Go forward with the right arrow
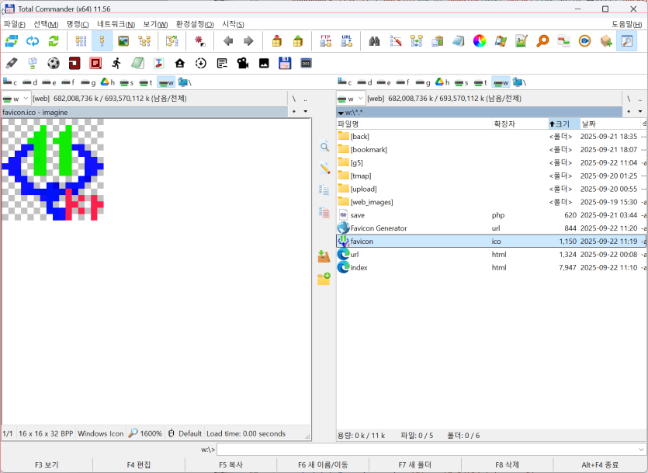Screen dimensions: 648x473 [248, 41]
